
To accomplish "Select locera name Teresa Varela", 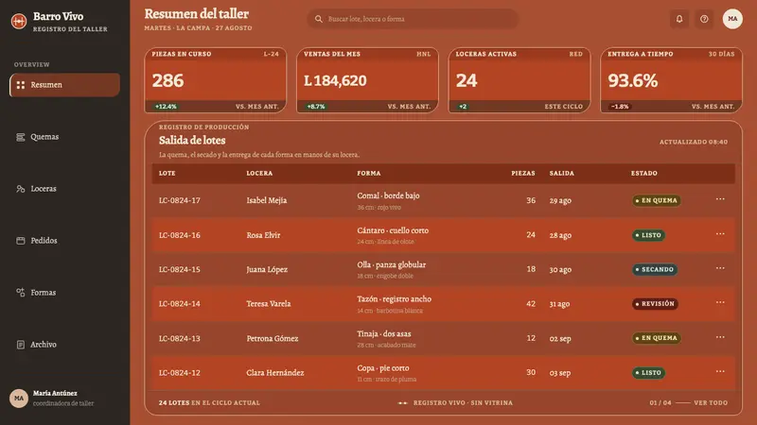I will point(269,303).
